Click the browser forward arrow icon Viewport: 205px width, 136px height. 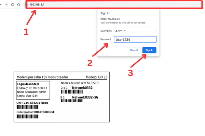click(6, 5)
